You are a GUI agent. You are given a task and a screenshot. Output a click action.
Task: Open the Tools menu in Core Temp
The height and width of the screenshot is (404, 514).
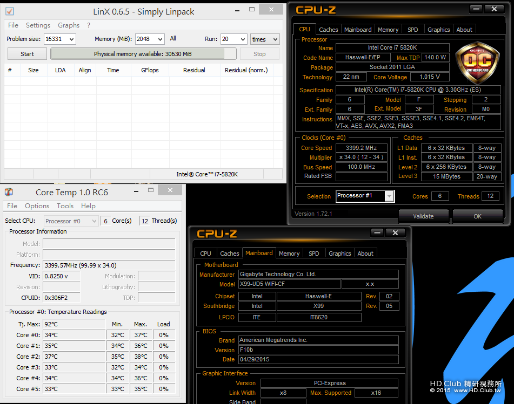click(65, 206)
